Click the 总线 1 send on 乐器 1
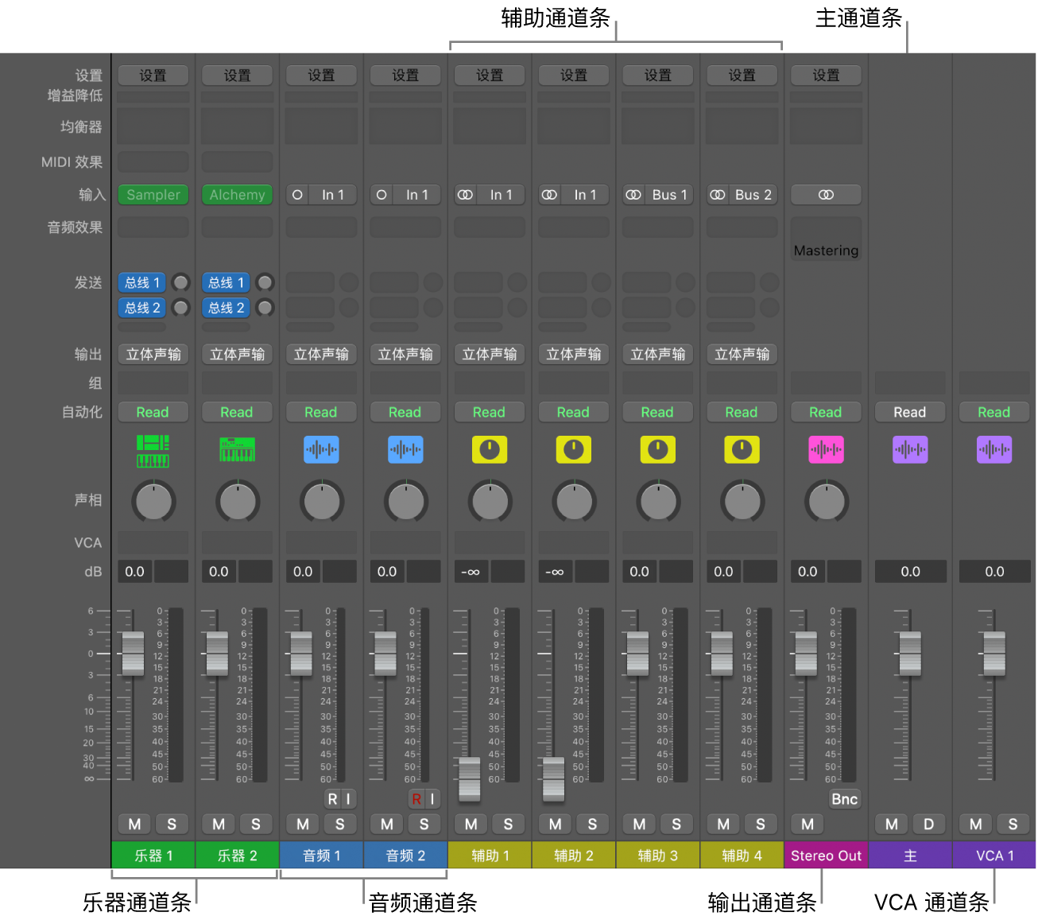 point(141,282)
